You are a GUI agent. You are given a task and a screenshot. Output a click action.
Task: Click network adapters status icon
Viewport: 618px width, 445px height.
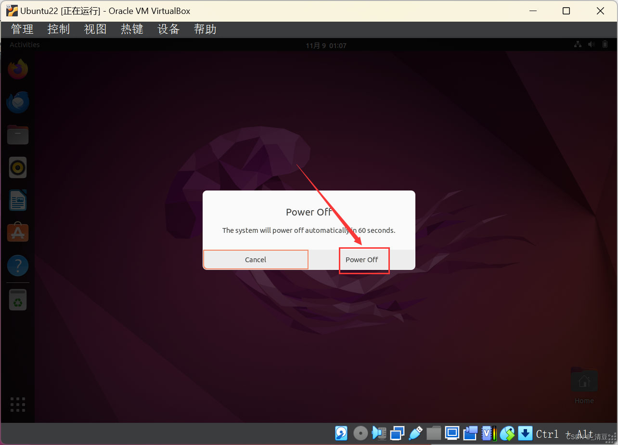(x=397, y=433)
